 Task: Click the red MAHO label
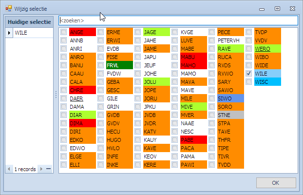click(x=193, y=65)
